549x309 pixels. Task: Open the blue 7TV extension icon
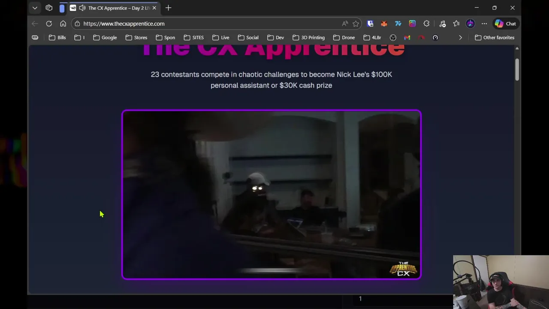tap(398, 24)
